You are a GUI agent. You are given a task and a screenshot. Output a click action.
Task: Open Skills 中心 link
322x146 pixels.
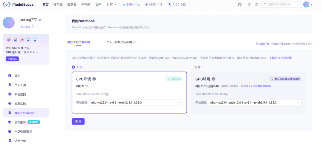(132, 4)
